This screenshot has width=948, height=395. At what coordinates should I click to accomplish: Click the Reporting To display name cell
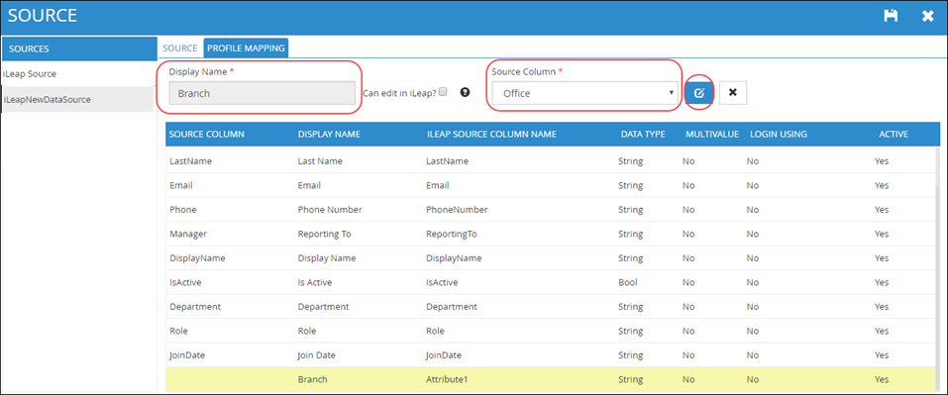coord(325,234)
